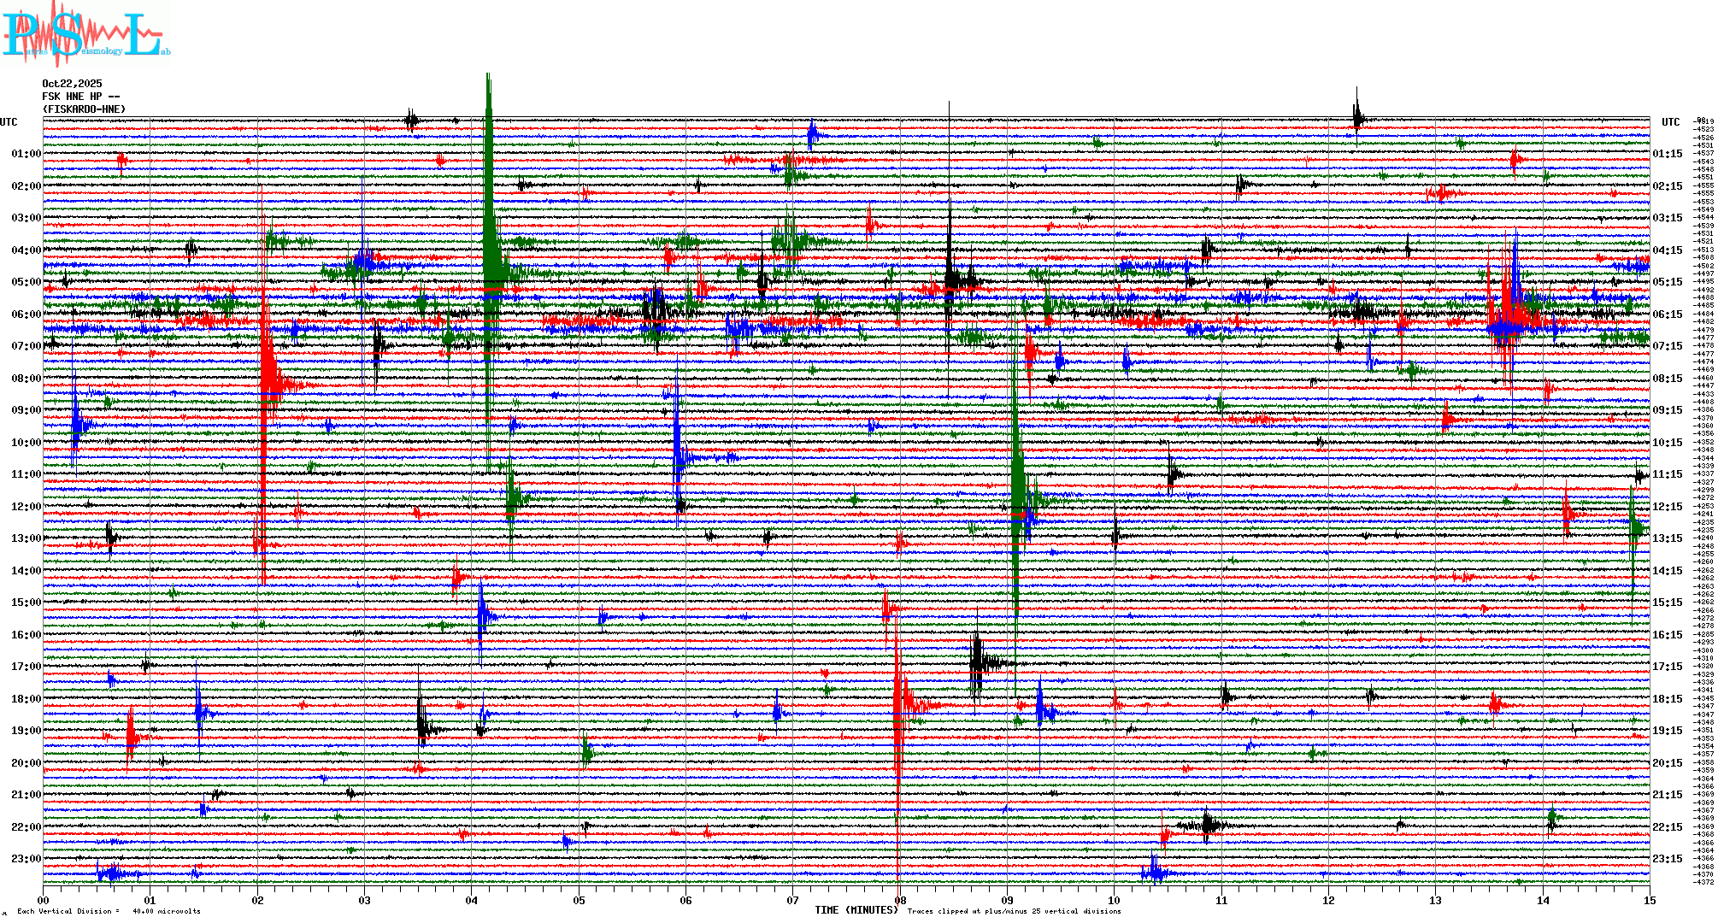Click the left UTC axis header
The image size is (1718, 923).
coord(9,122)
